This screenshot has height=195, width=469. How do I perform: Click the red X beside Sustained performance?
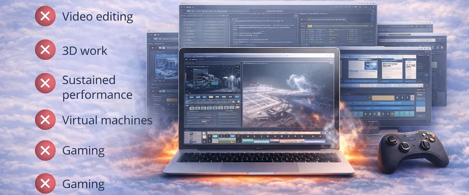(x=45, y=83)
